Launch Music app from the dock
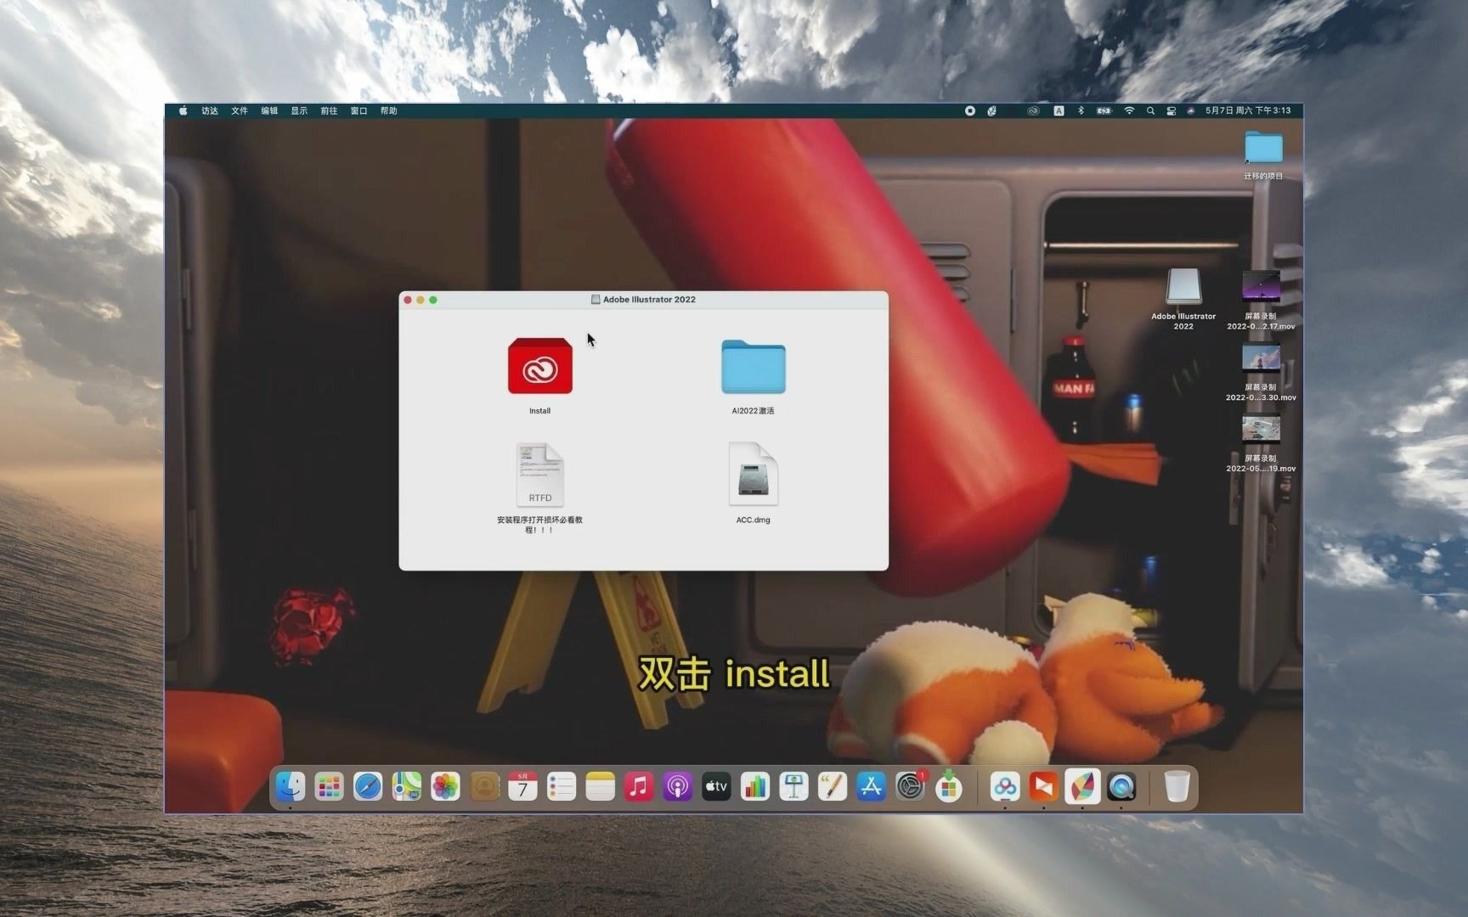Viewport: 1468px width, 917px height. point(639,787)
